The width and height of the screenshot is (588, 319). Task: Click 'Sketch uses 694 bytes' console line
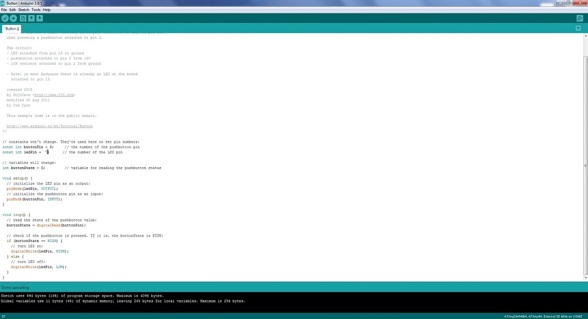point(82,296)
